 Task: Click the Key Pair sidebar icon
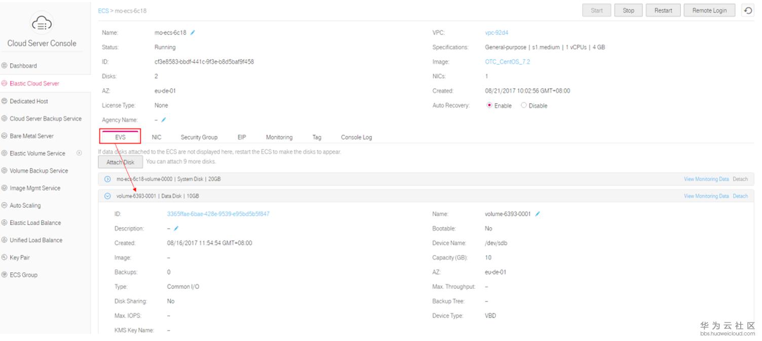point(5,258)
